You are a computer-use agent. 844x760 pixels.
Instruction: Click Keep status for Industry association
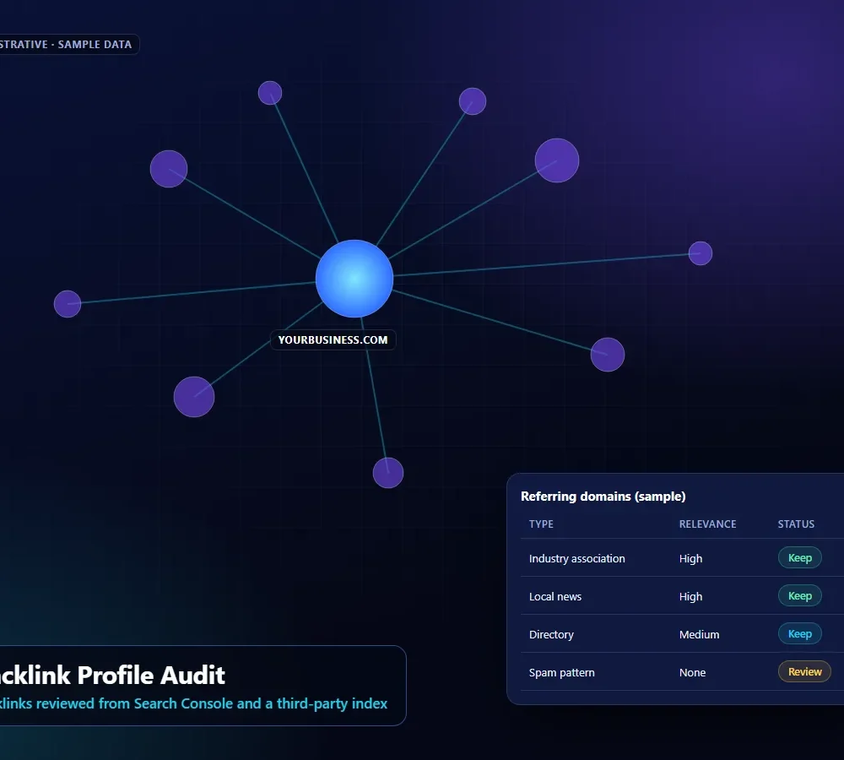tap(800, 558)
